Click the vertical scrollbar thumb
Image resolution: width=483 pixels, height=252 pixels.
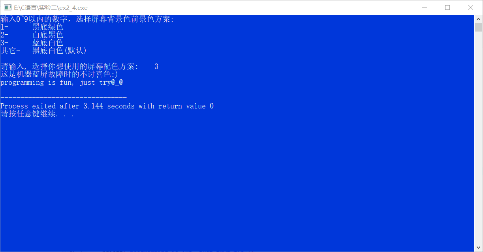tap(478, 27)
